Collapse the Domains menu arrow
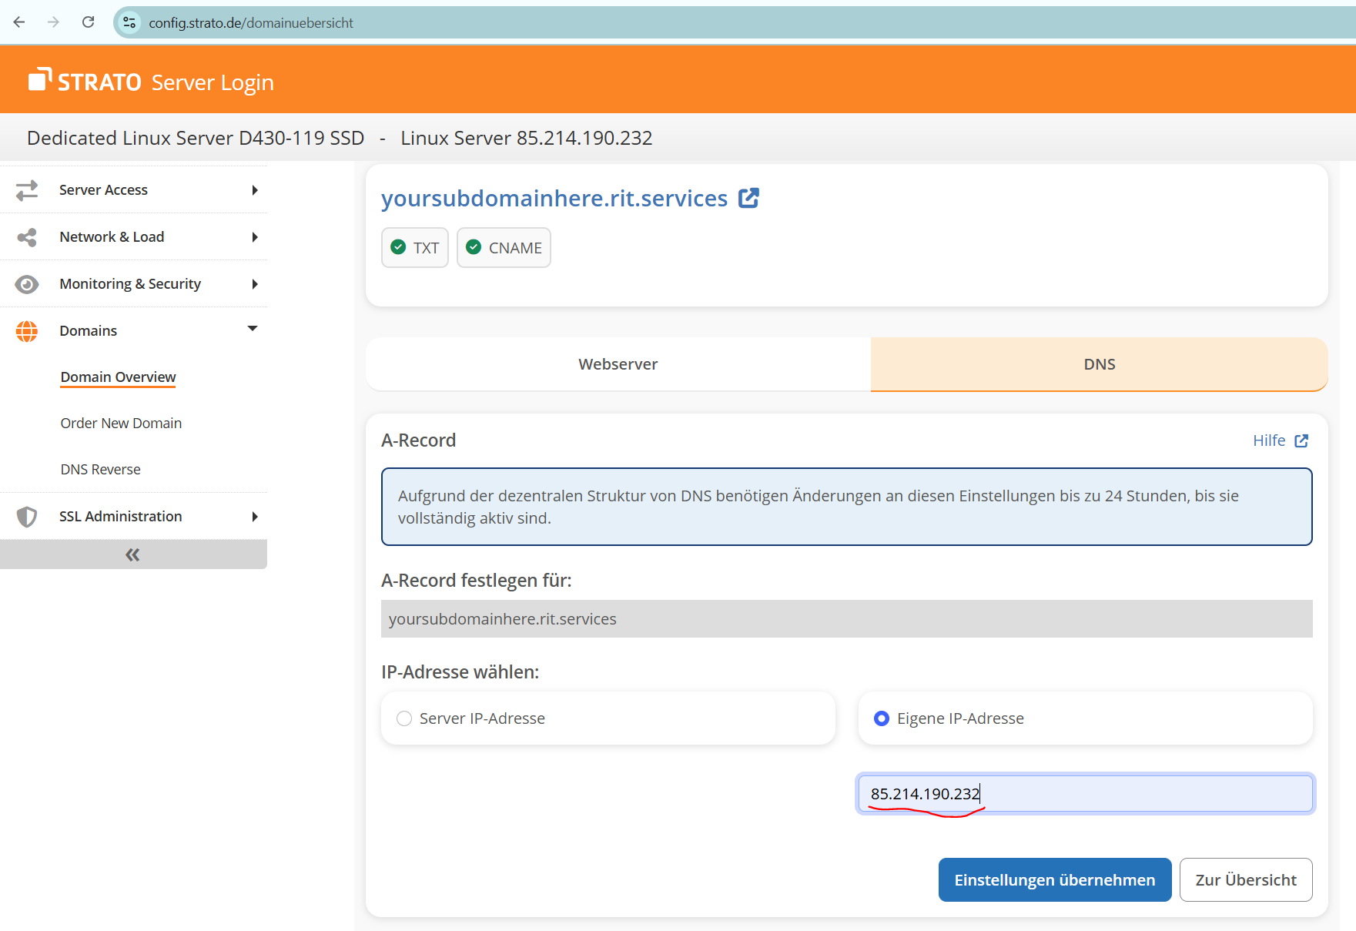The height and width of the screenshot is (931, 1356). click(253, 329)
